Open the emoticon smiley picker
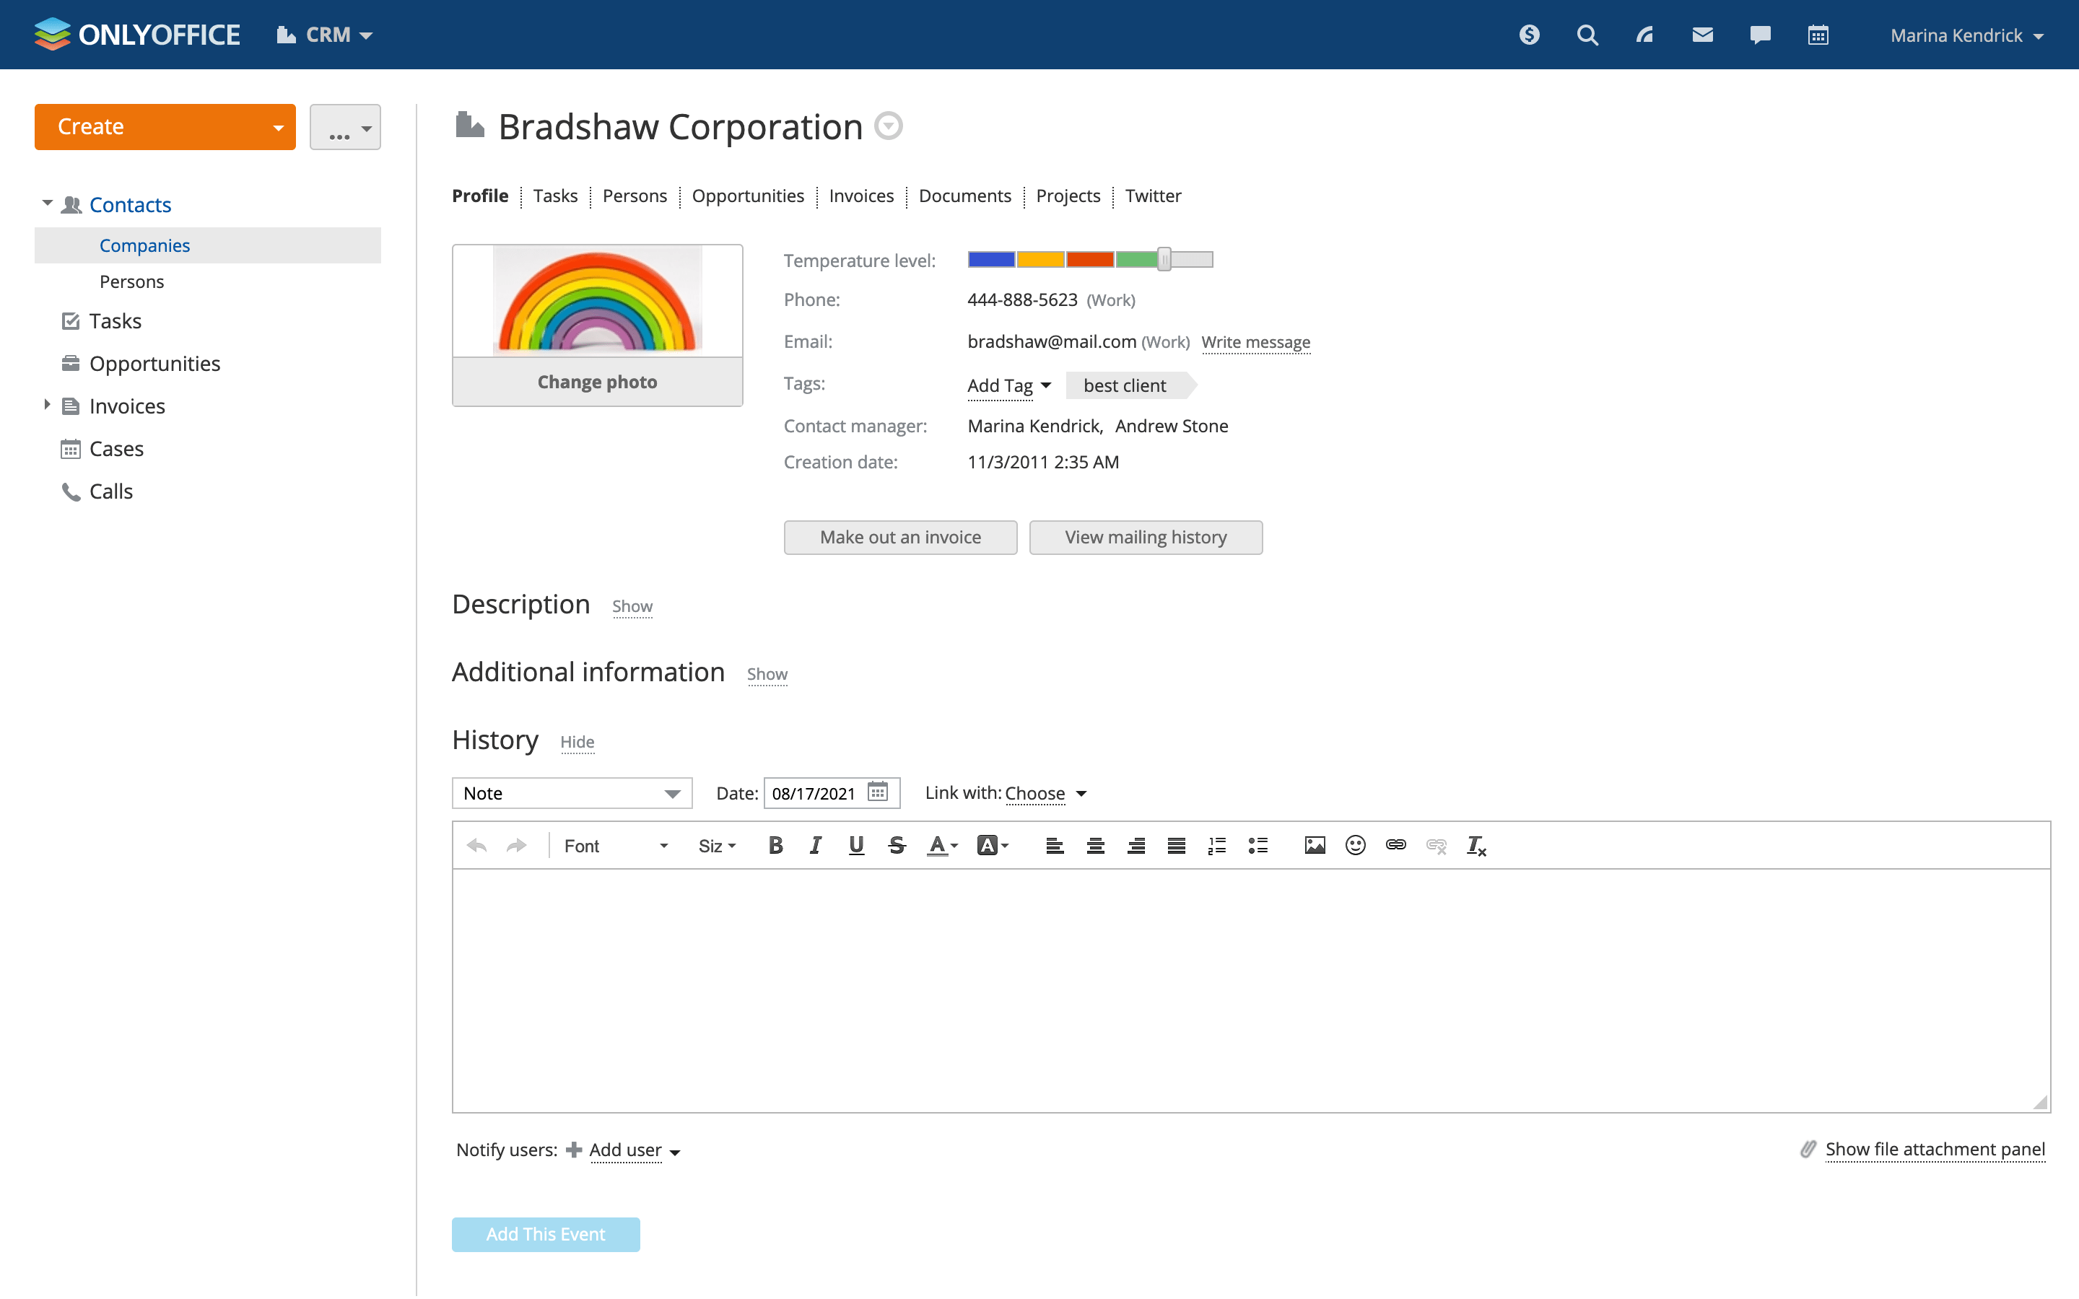Viewport: 2079px width, 1299px height. (1355, 845)
